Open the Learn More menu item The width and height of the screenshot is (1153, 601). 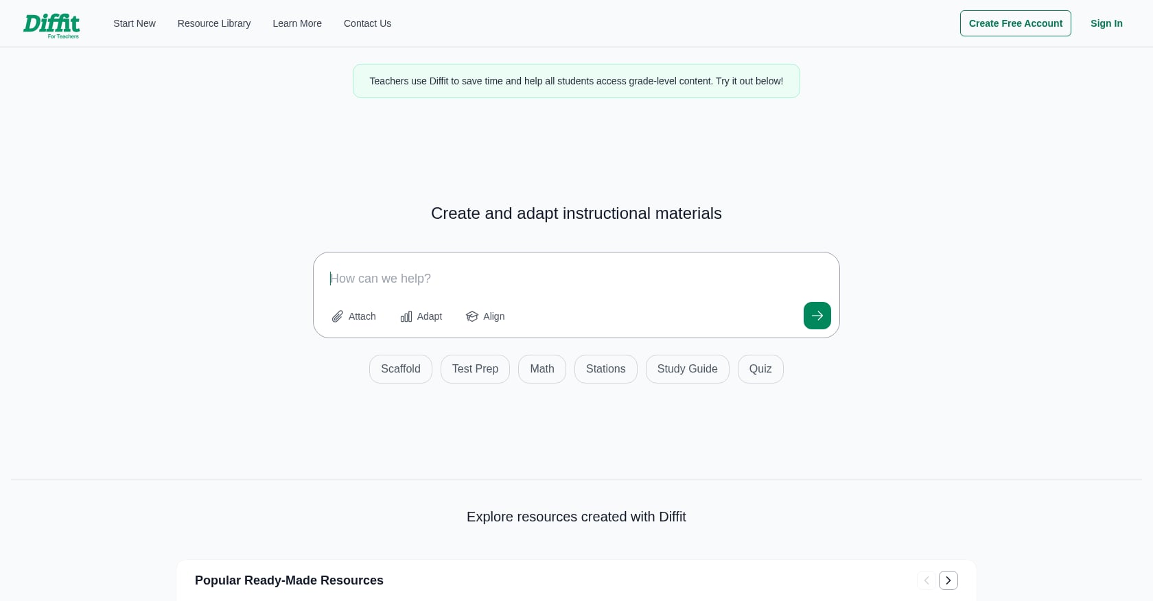[x=297, y=23]
